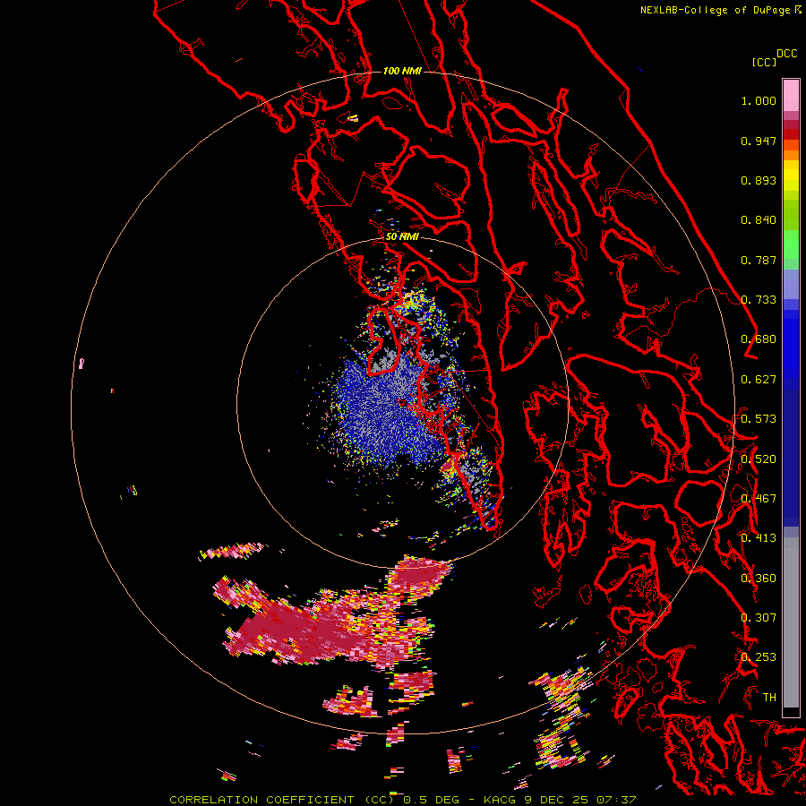
Task: Click the 0.840 scale value
Action: 759,220
